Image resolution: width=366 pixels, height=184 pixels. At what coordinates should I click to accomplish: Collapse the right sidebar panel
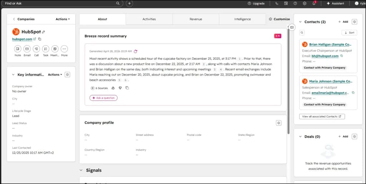[292, 27]
